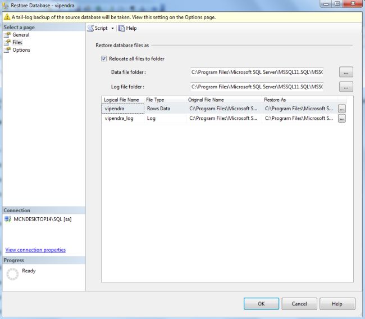This screenshot has width=365, height=319.
Task: Click the Data file folder path field
Action: [257, 72]
